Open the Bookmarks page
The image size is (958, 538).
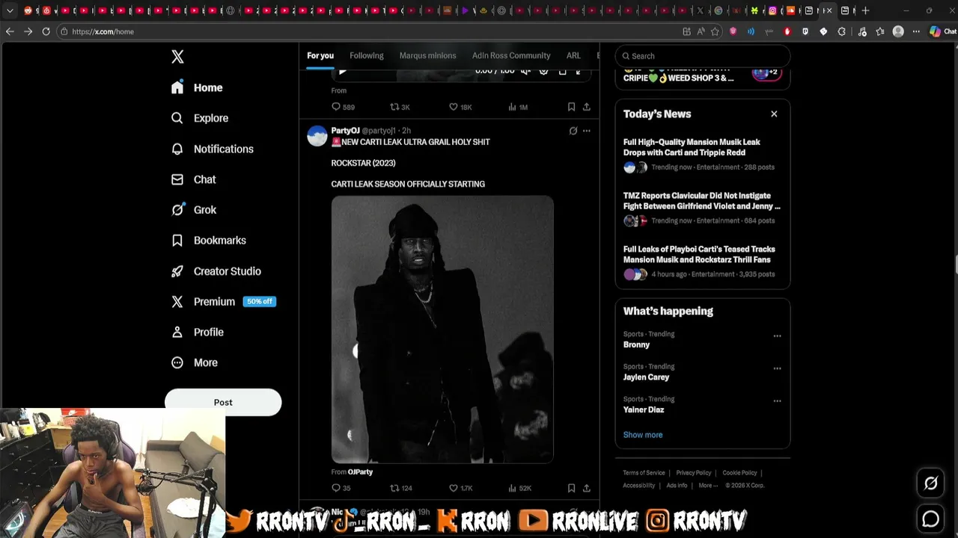208,241
